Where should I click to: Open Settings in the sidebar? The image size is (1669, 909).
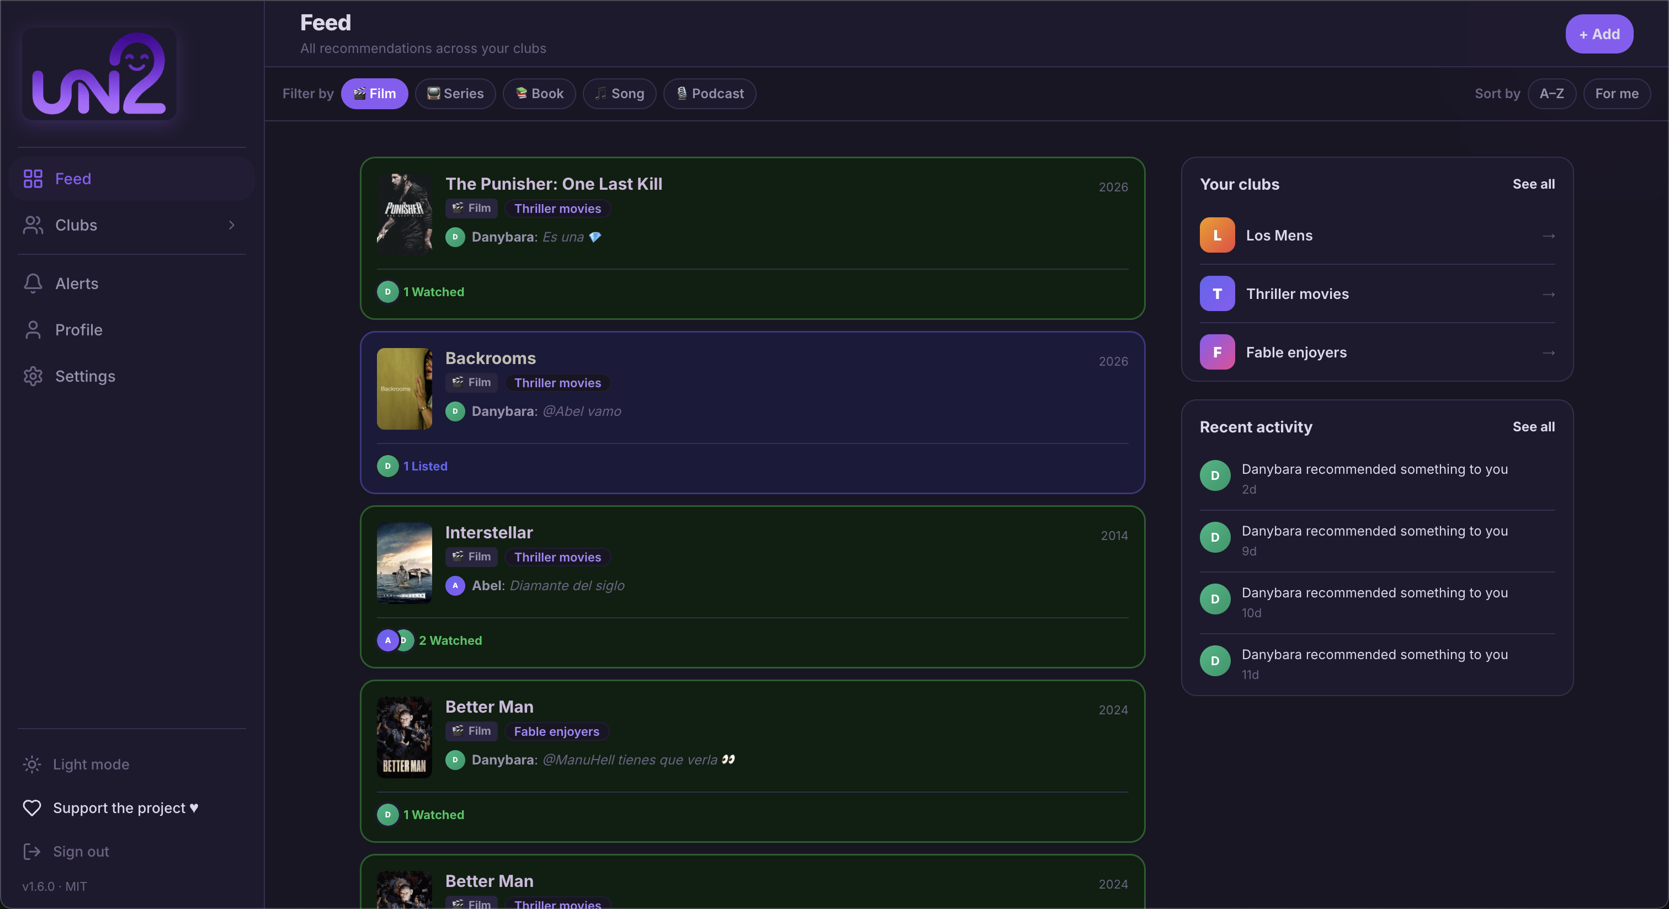tap(131, 376)
